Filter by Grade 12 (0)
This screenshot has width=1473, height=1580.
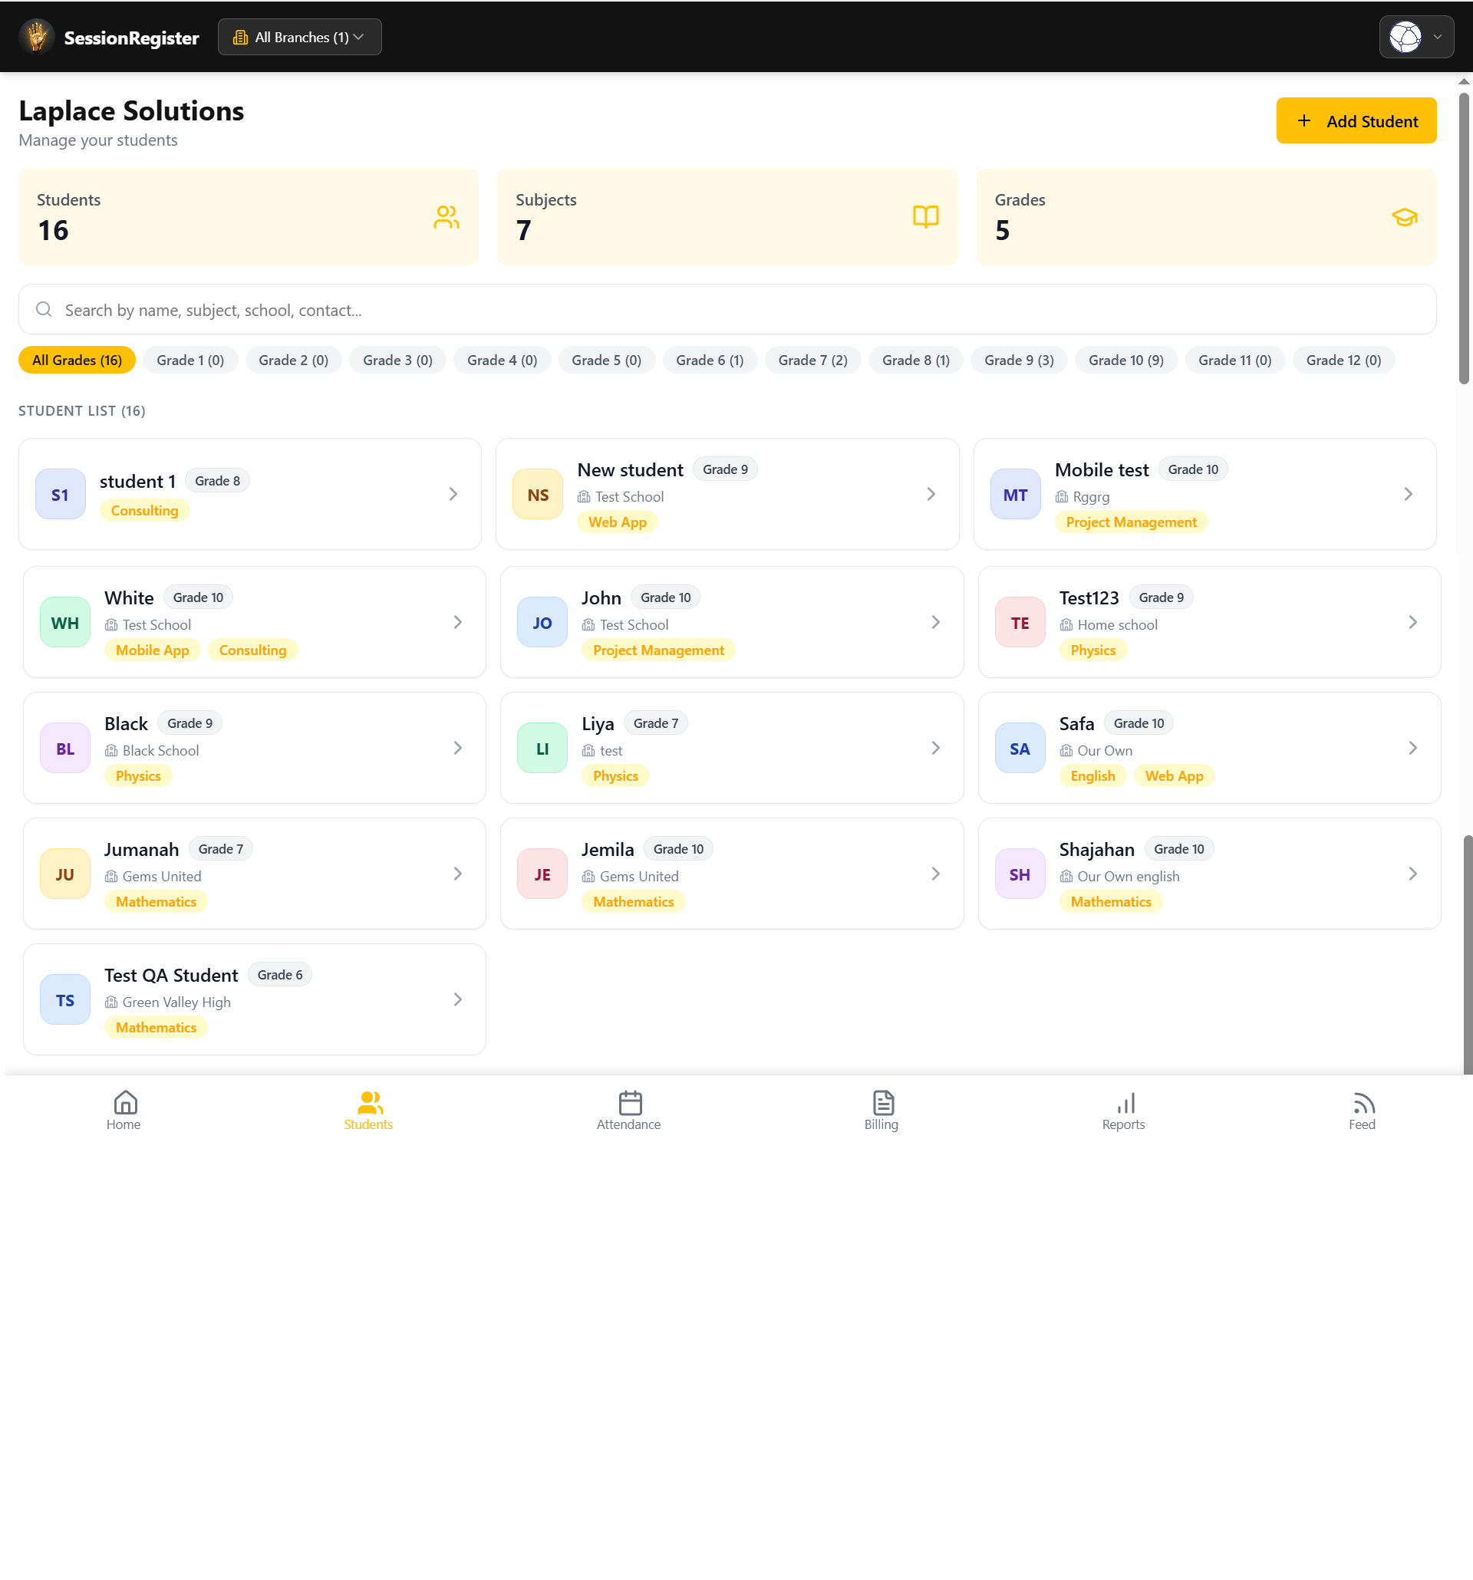click(1343, 360)
